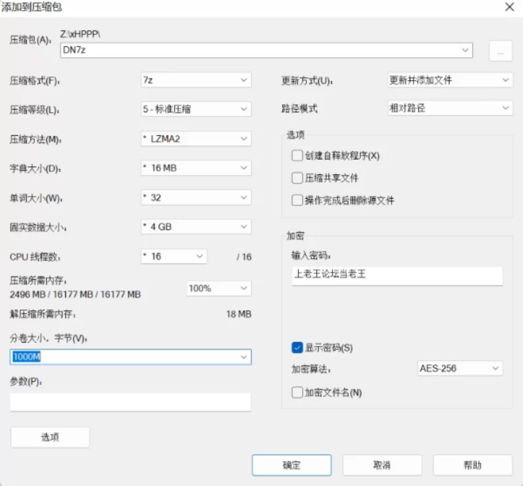Expand the 字典大小 16 MB dropdown

tap(196, 168)
